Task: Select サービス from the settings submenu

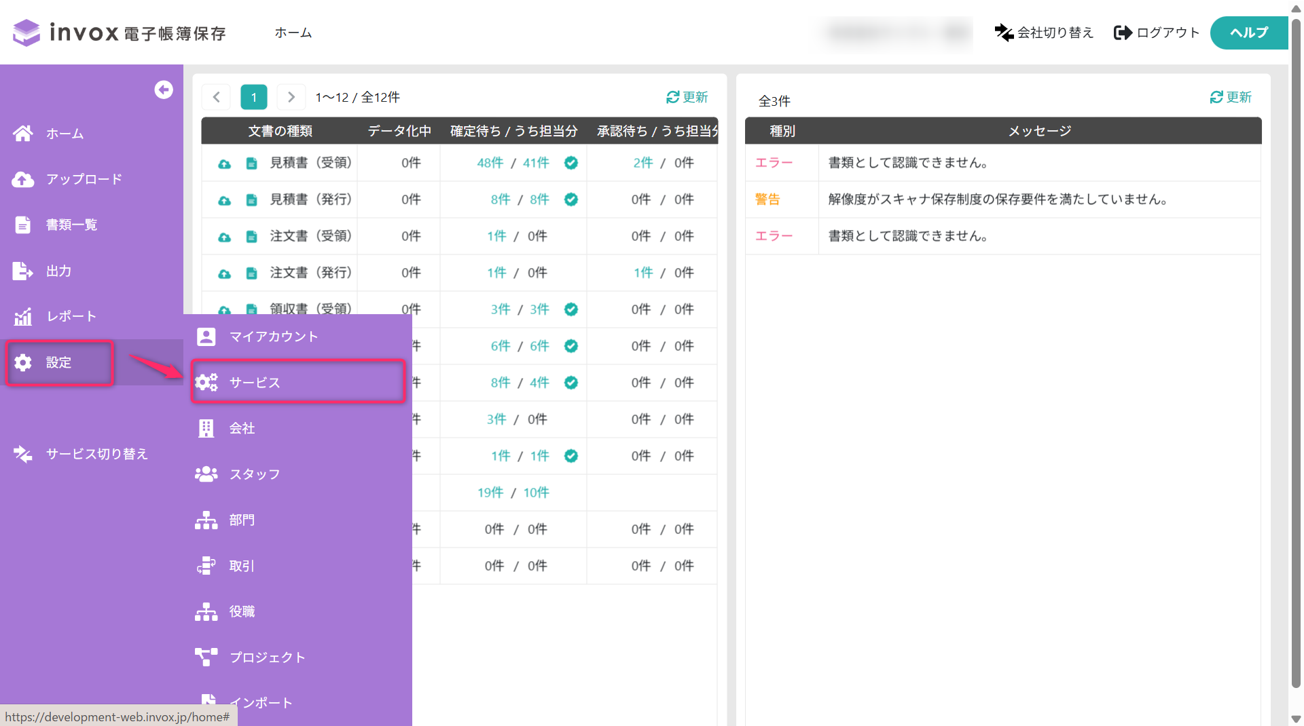Action: (x=298, y=382)
